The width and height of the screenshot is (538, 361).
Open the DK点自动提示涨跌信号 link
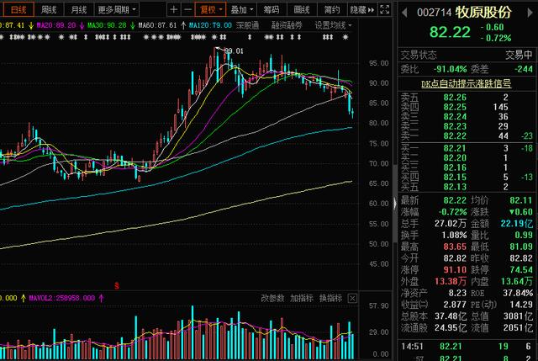tap(467, 83)
